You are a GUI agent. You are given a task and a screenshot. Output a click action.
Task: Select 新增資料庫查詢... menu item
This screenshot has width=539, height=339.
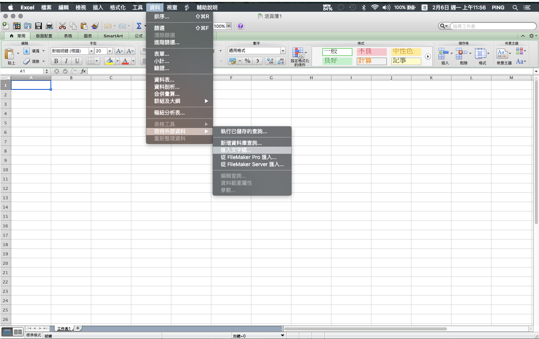click(x=252, y=143)
